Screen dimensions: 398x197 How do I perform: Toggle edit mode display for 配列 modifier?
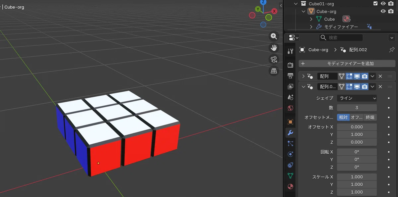point(349,76)
